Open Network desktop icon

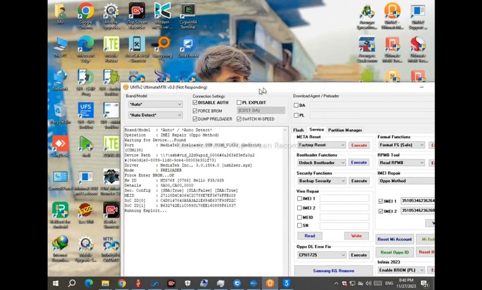(61, 80)
